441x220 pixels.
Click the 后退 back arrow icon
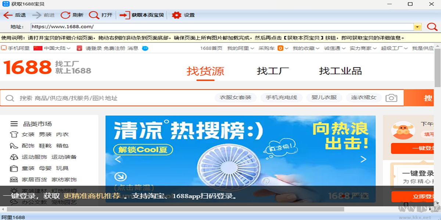[x=8, y=15]
